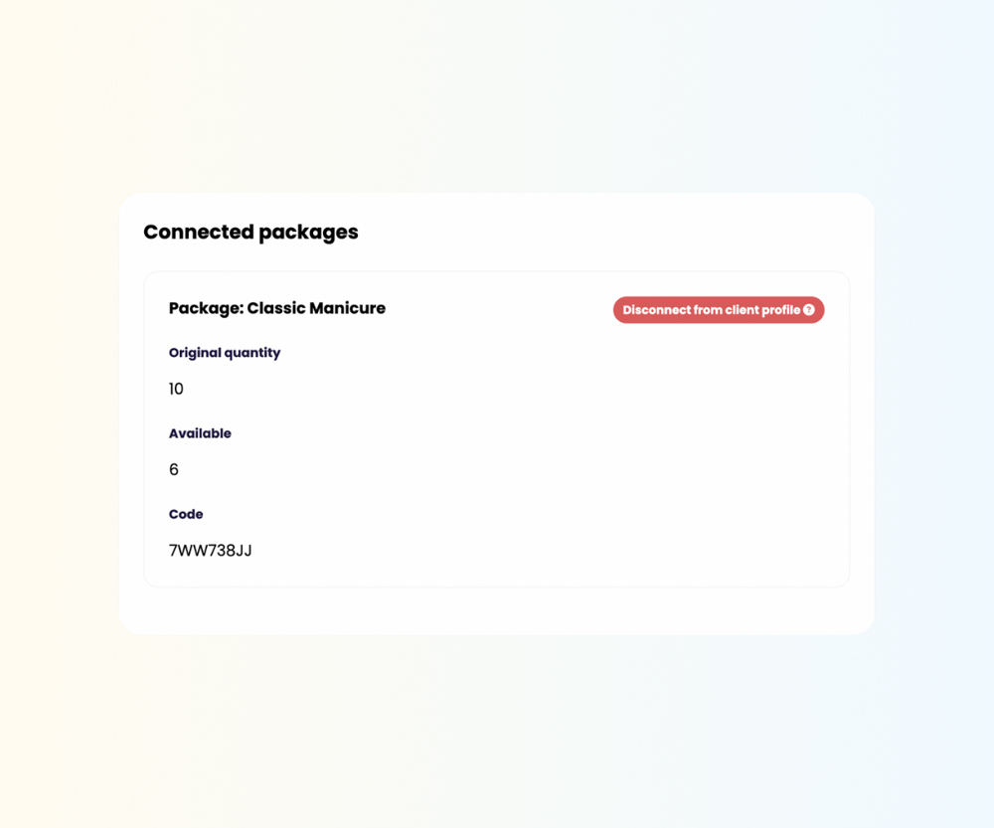Click "client profile" text on red button
Screen dimensions: 994x828
point(763,310)
